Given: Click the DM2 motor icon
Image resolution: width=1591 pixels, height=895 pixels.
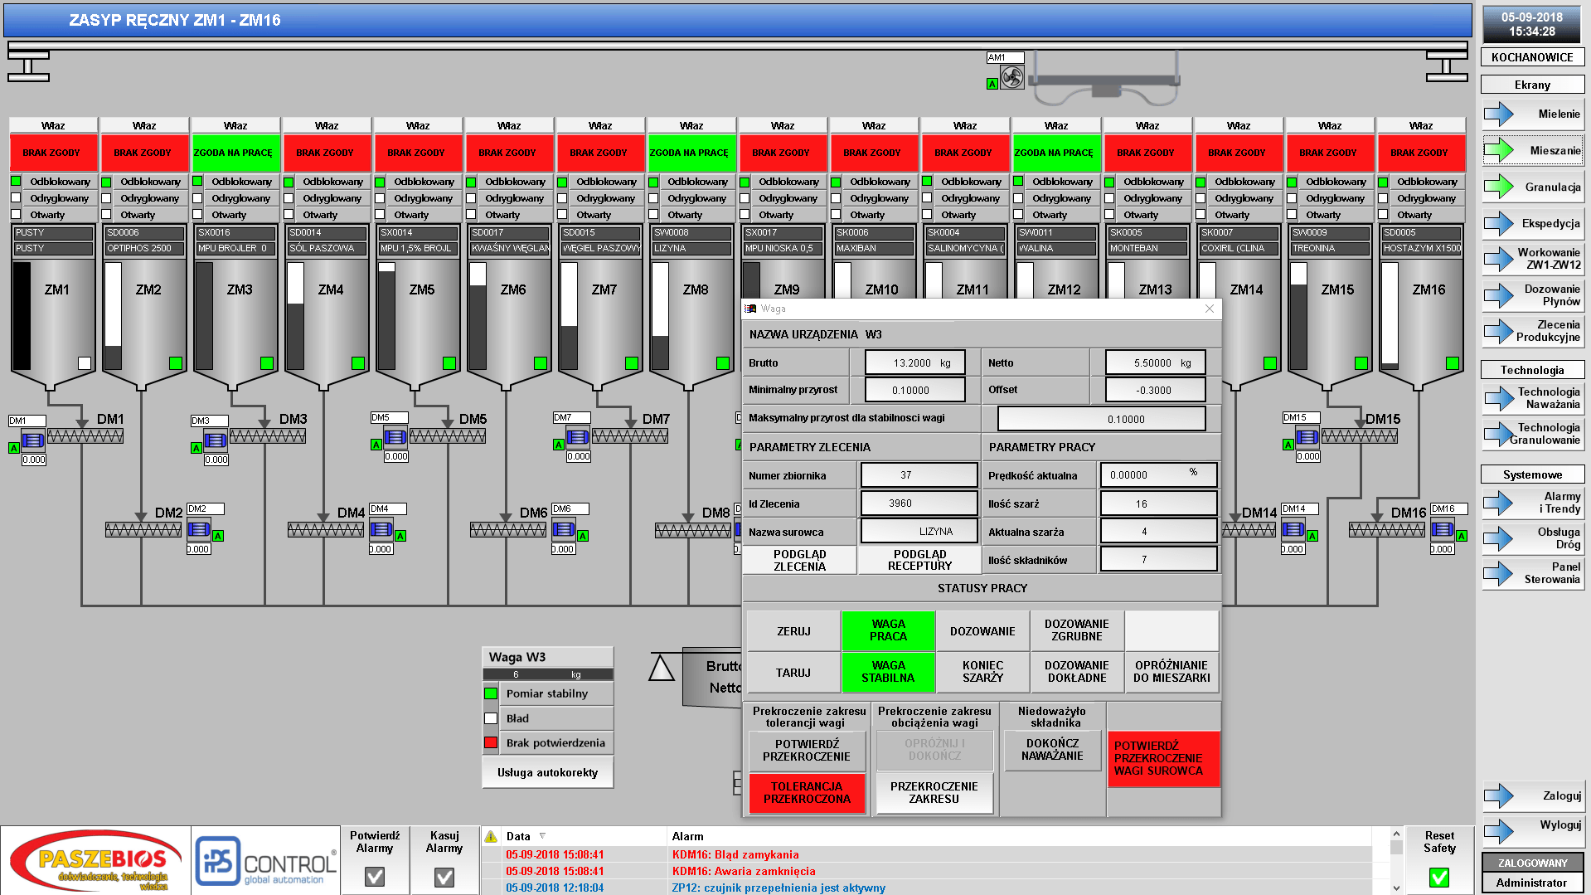Looking at the screenshot, I should click(x=199, y=528).
